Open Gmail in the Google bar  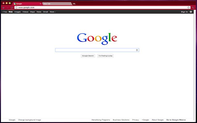(x=46, y=12)
